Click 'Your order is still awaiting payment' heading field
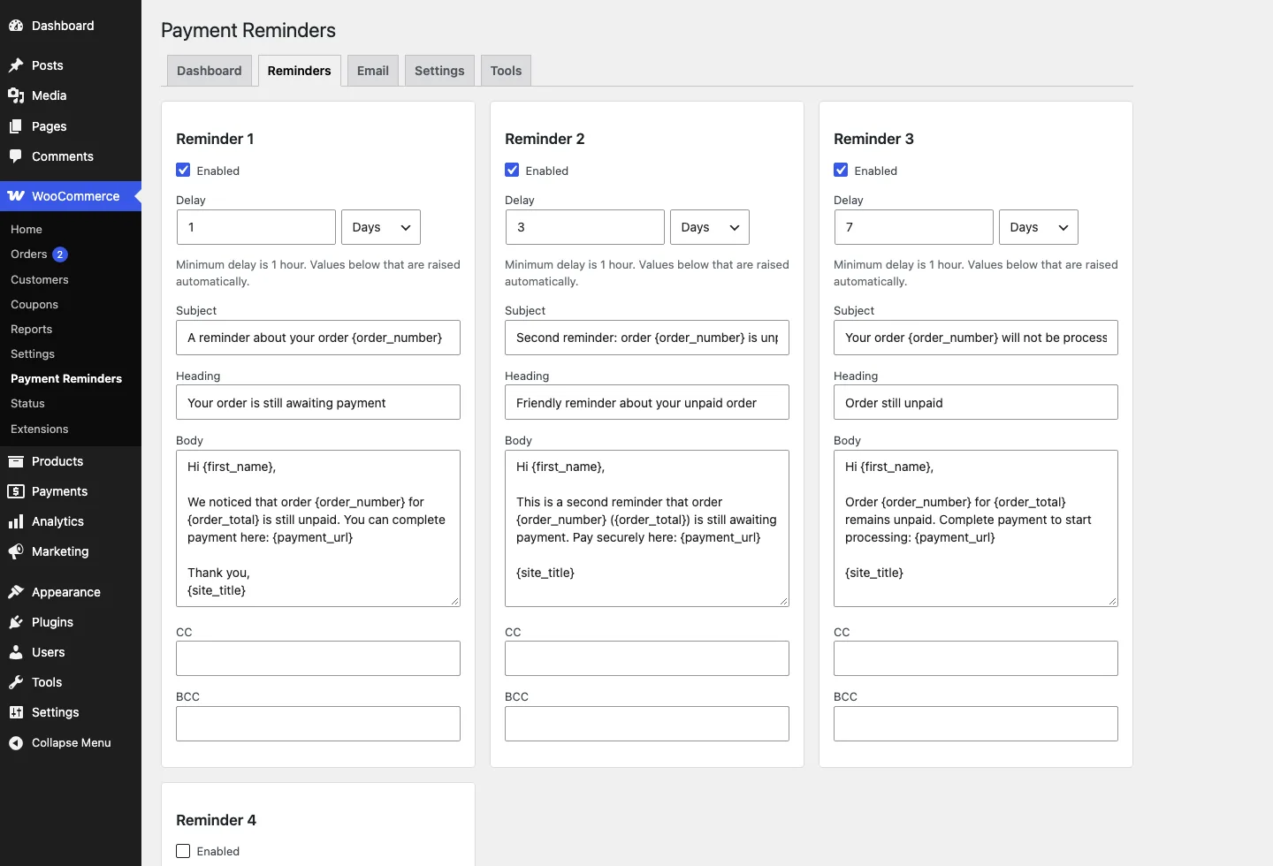This screenshot has width=1273, height=866. (318, 402)
